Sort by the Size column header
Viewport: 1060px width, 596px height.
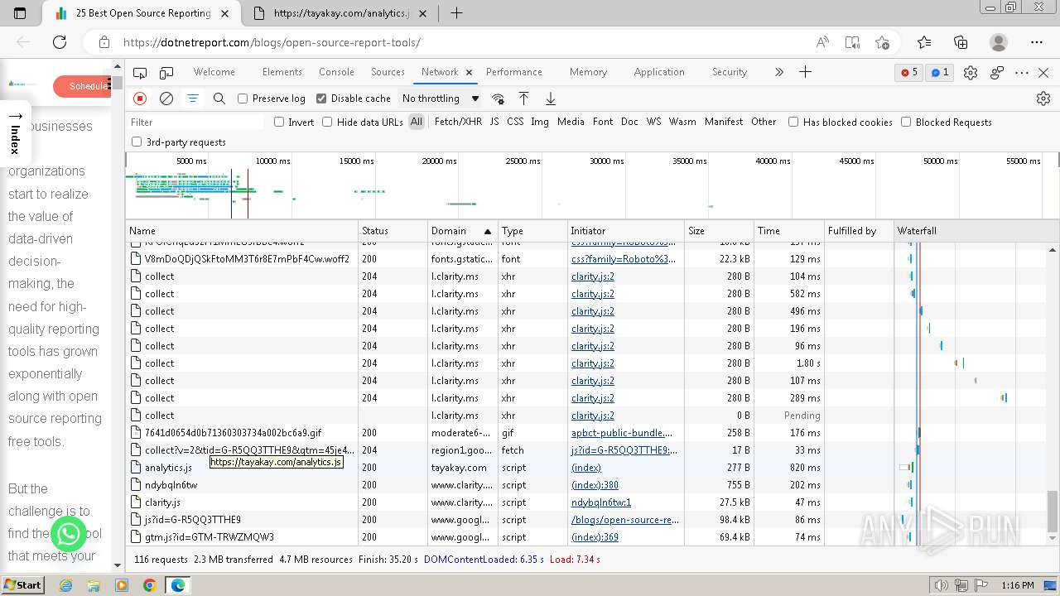pyautogui.click(x=719, y=231)
